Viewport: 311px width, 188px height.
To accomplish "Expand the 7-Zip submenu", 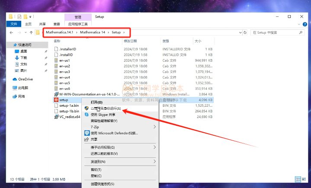I will click(x=120, y=127).
